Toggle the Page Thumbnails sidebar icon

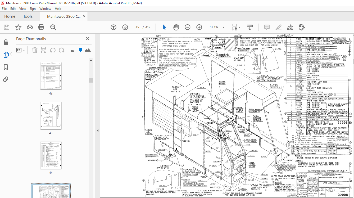pyautogui.click(x=6, y=55)
